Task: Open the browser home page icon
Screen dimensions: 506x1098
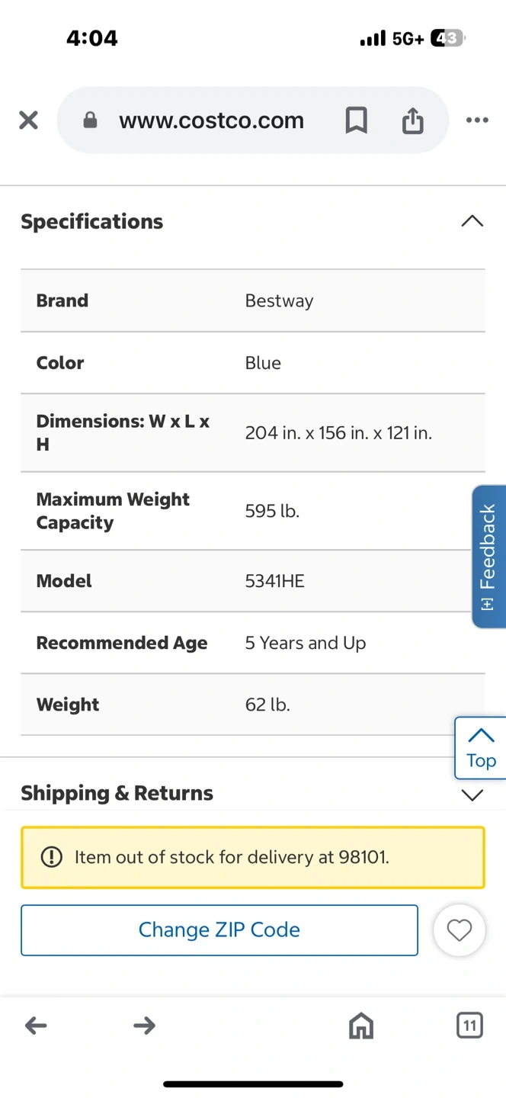Action: tap(361, 1026)
